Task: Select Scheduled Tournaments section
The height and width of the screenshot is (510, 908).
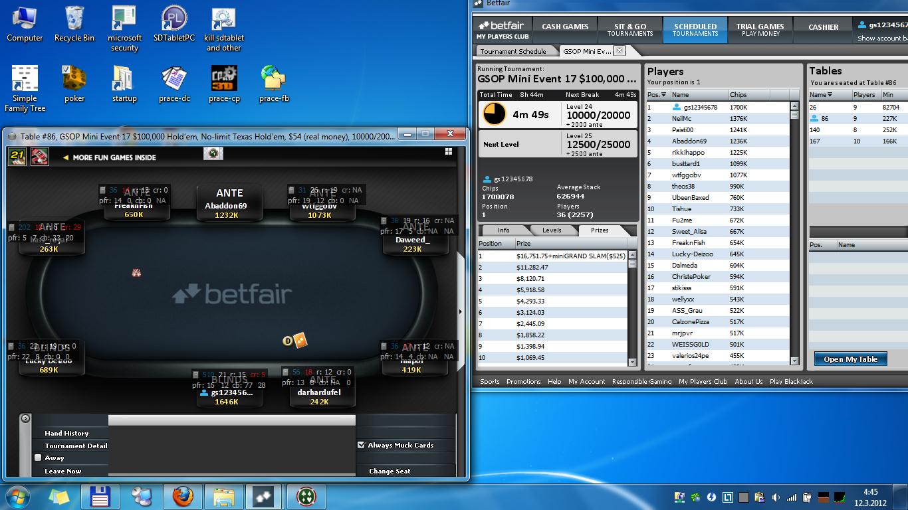Action: tap(695, 30)
